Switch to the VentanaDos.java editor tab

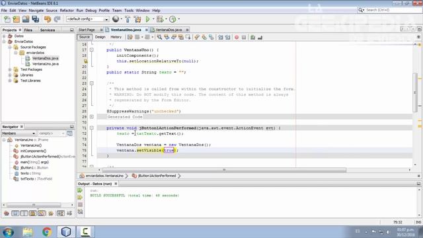[x=169, y=30]
